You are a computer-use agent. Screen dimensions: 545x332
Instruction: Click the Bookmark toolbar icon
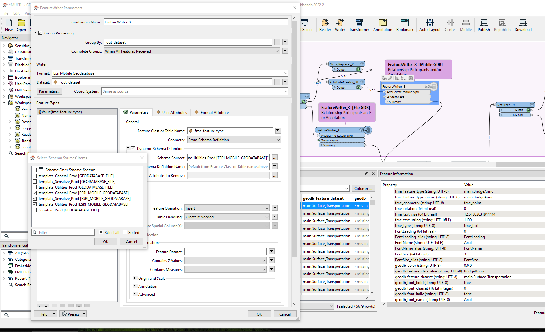click(405, 25)
